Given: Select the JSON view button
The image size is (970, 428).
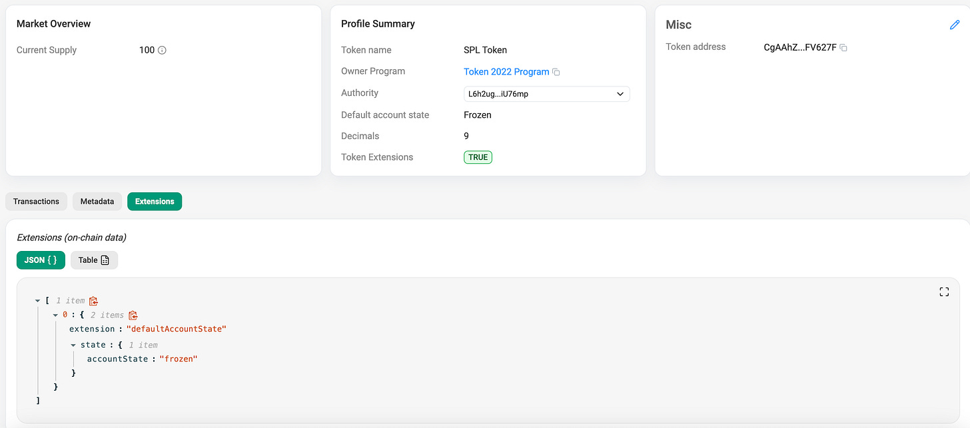Looking at the screenshot, I should click(x=41, y=260).
